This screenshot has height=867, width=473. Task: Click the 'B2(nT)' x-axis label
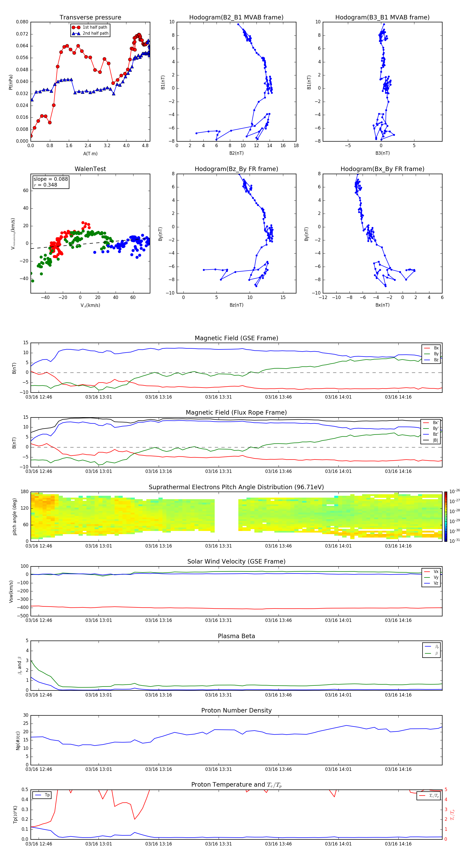point(236,153)
